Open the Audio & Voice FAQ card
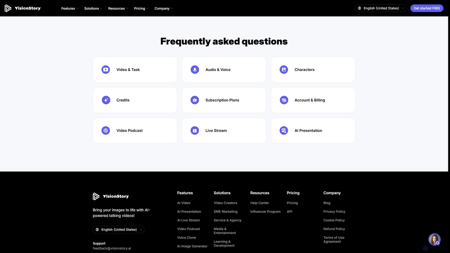 tap(224, 70)
